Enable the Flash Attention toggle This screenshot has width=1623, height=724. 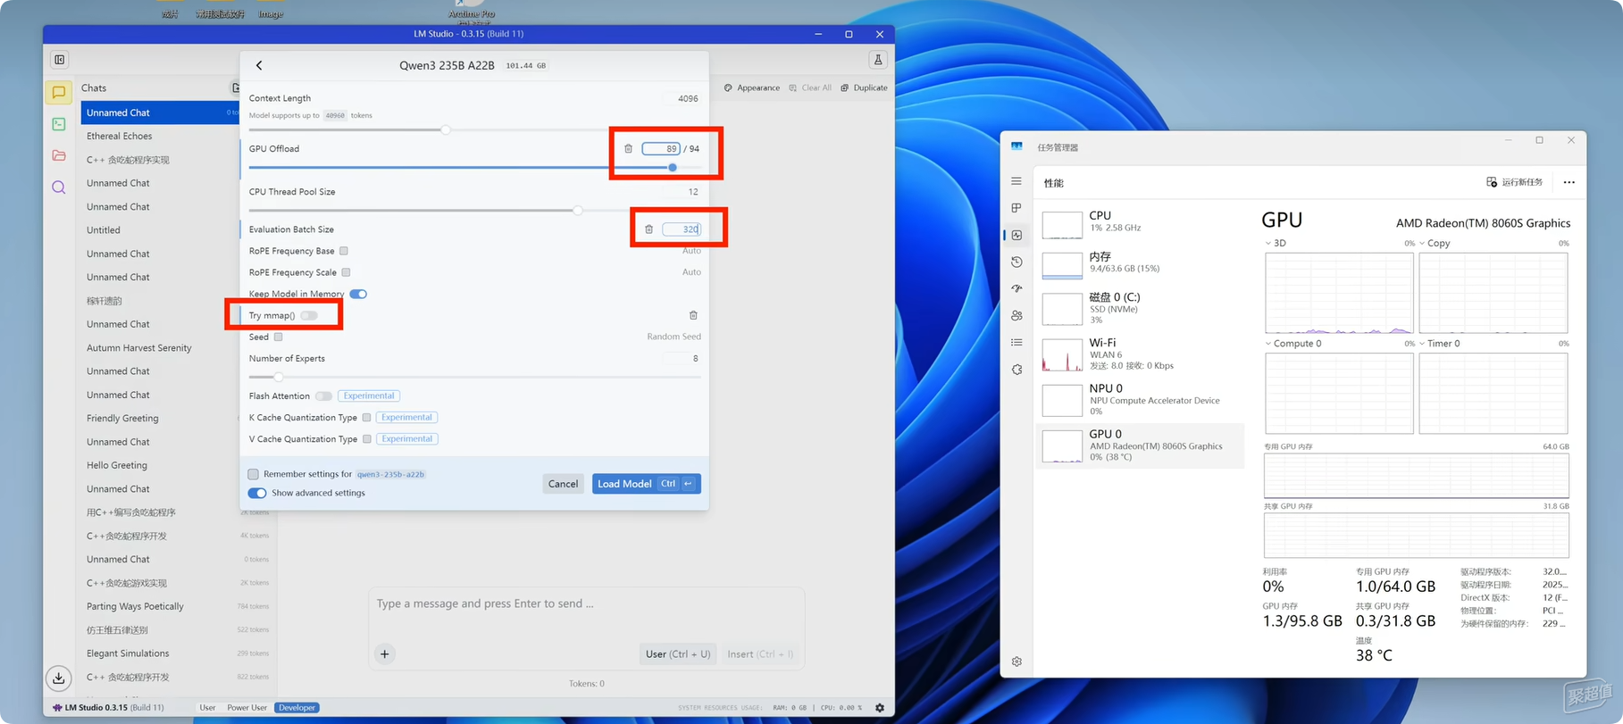click(x=323, y=395)
